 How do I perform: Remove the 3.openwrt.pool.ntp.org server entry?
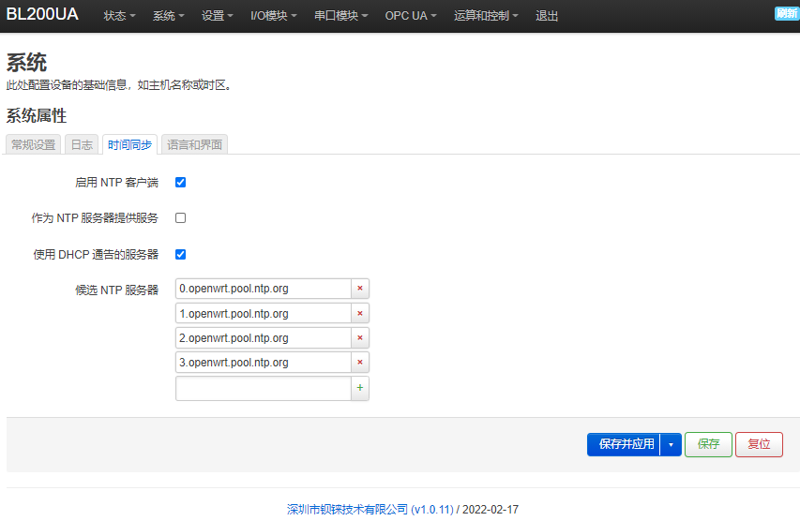[360, 362]
